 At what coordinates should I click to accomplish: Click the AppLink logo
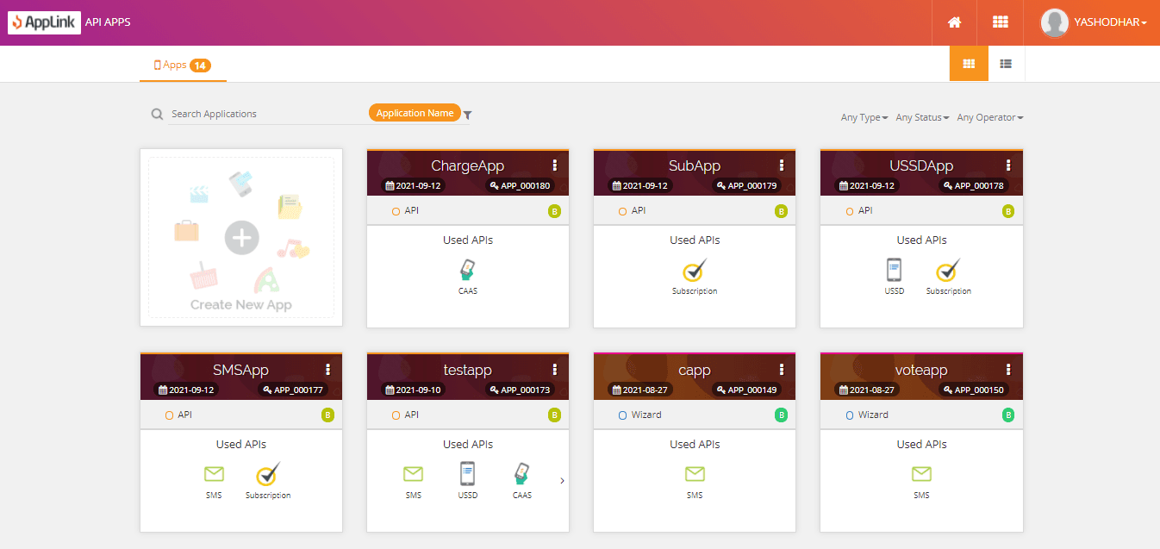[x=45, y=22]
